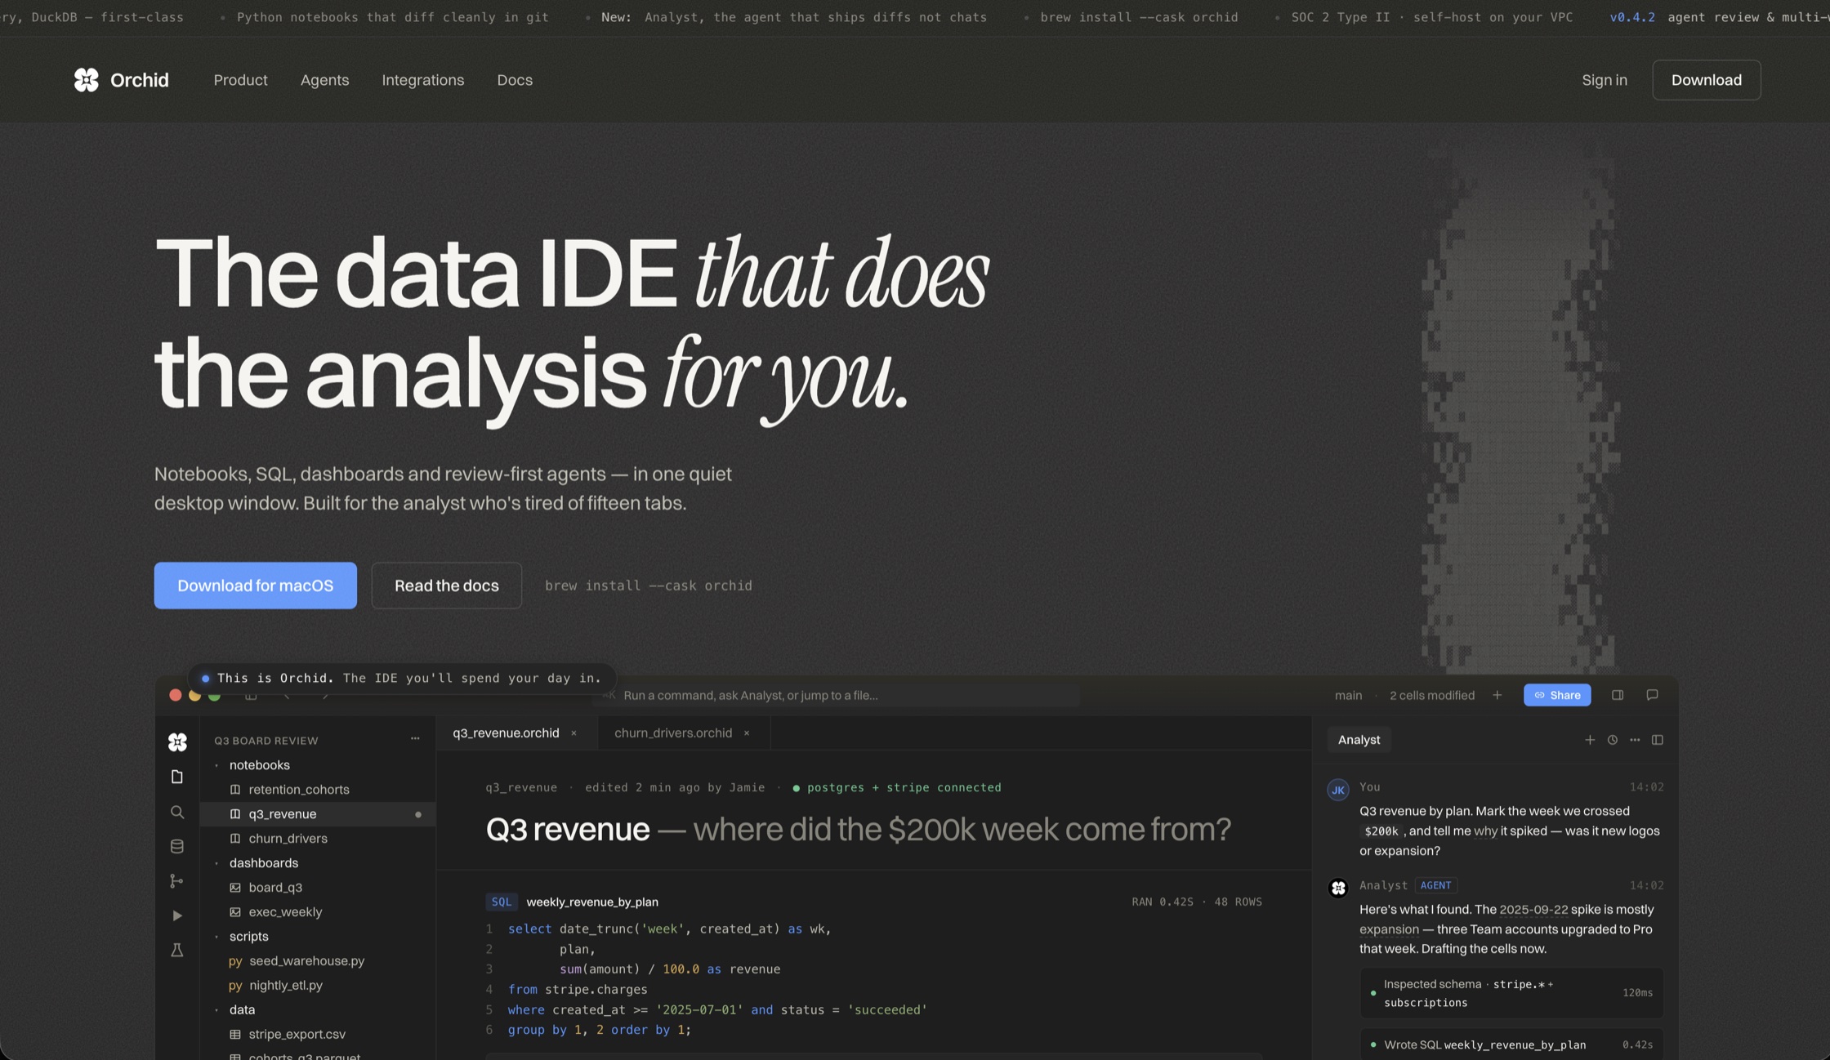Select the Analyst panel tab
Screen dimensions: 1830x1060
pos(1359,740)
